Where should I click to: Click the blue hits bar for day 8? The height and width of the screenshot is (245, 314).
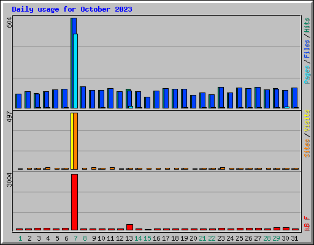coord(83,97)
